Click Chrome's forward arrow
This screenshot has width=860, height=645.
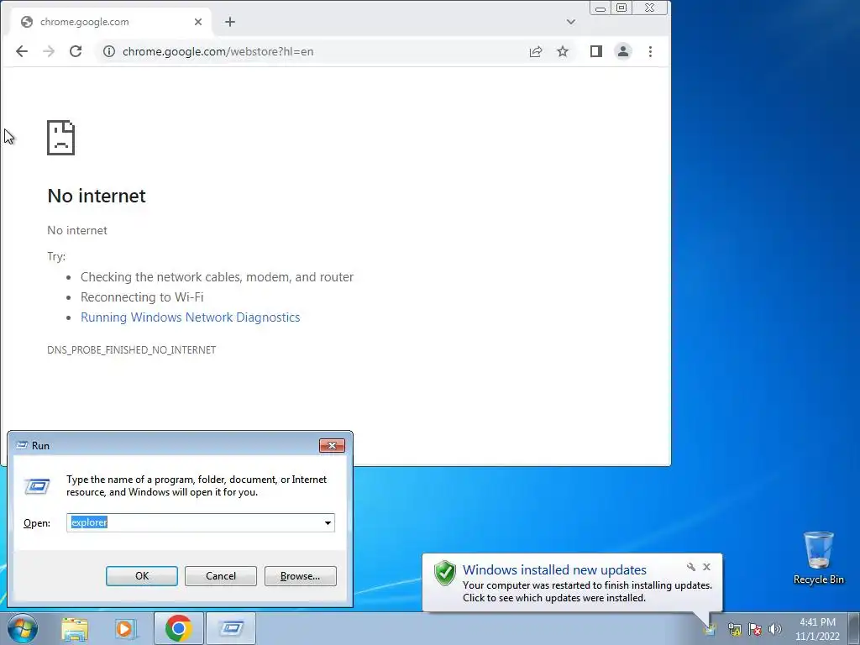[49, 51]
